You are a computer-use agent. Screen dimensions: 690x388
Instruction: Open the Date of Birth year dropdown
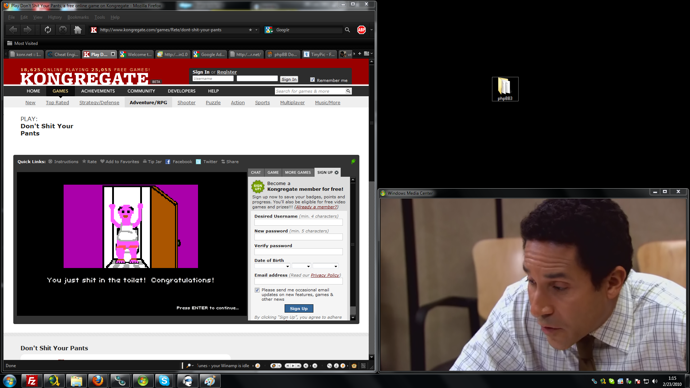tap(325, 266)
